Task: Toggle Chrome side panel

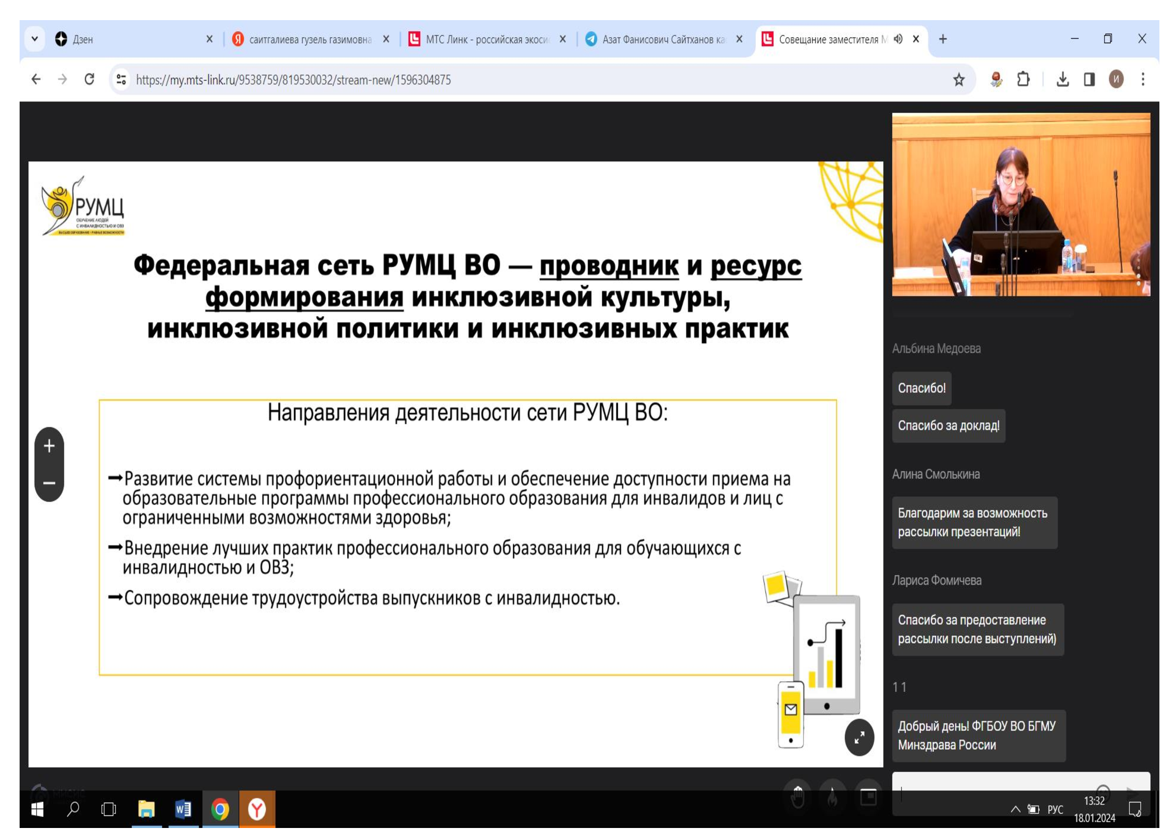Action: pos(1090,79)
